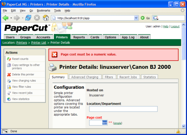Click the Copy settings to other printers icon
The height and width of the screenshot is (135, 187).
[x=9, y=65]
